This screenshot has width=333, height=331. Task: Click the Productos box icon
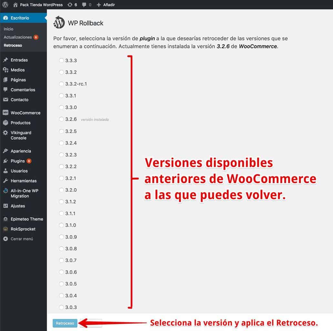(5, 123)
